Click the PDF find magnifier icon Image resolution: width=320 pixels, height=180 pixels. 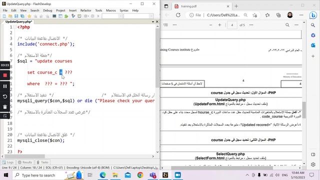pyautogui.click(x=287, y=25)
